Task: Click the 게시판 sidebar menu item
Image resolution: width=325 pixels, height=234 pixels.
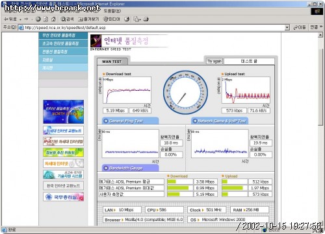Action: (x=63, y=68)
